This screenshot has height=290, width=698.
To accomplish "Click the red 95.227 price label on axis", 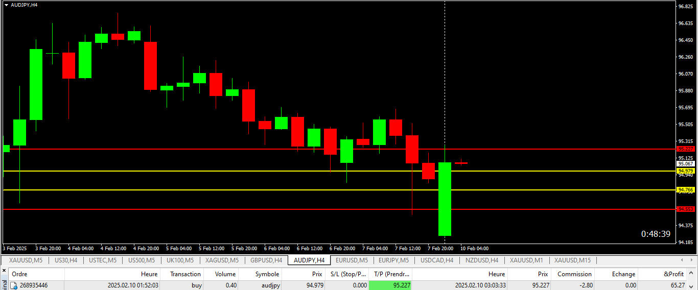I will [x=686, y=149].
